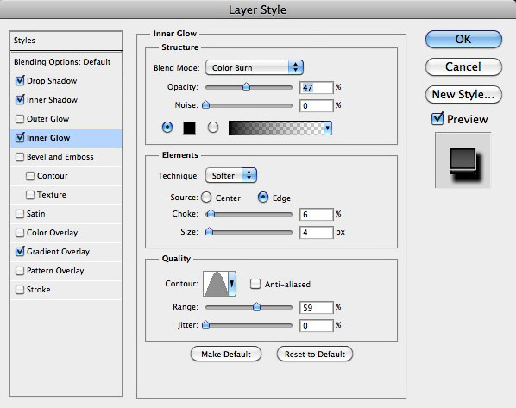This screenshot has width=516, height=408.
Task: Toggle the Preview checkbox
Action: coord(437,119)
